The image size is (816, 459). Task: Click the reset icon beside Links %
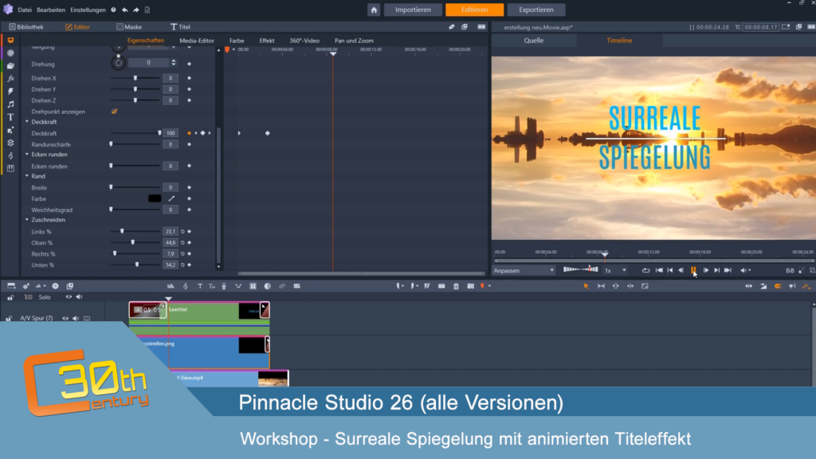(182, 232)
